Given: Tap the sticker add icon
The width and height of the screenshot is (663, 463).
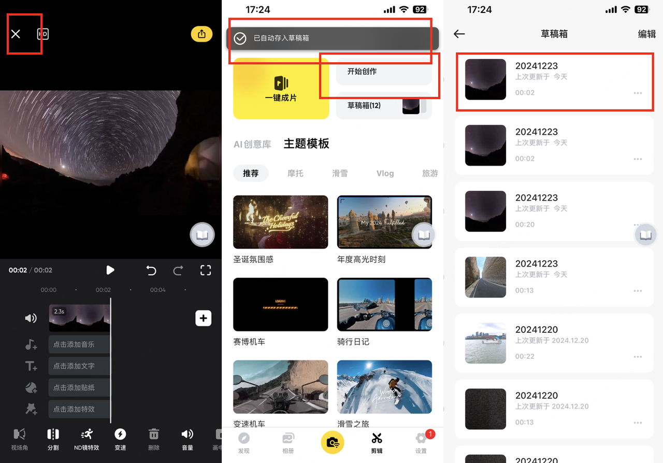Looking at the screenshot, I should click(31, 387).
